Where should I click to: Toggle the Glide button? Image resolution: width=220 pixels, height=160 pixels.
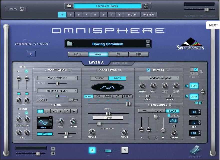194,97
